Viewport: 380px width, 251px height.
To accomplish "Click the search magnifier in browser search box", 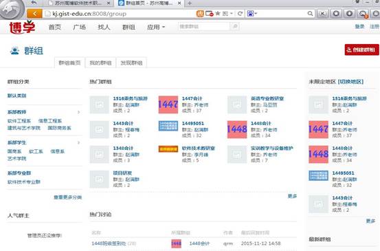I will point(310,14).
